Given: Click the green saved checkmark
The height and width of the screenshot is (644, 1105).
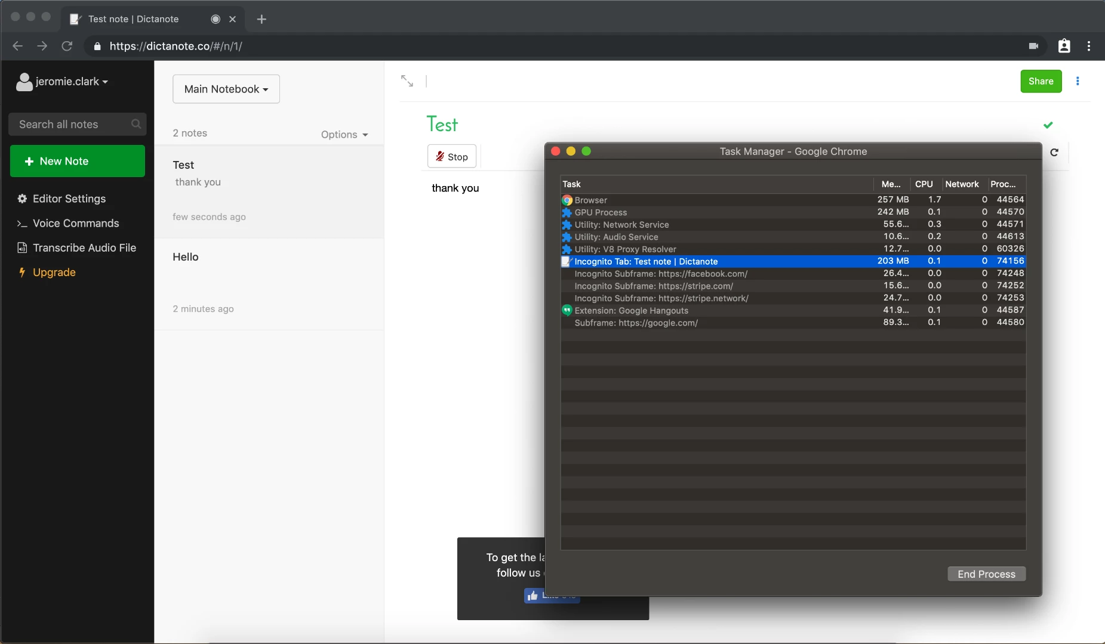Looking at the screenshot, I should point(1048,125).
